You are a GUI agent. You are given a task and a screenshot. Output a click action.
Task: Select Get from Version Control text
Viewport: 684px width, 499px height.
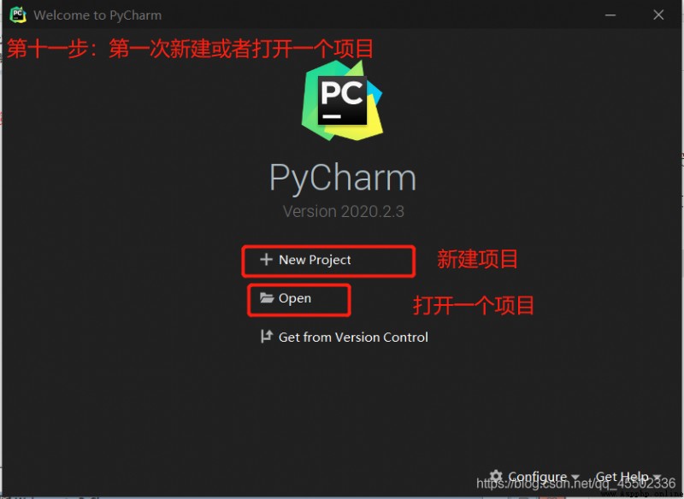click(353, 338)
